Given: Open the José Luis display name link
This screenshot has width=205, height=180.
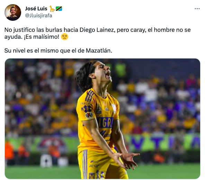Looking at the screenshot, I should (36, 9).
